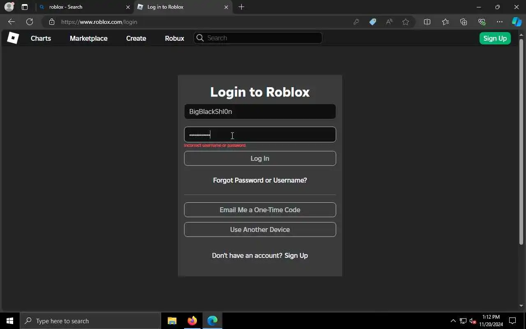Open the split screen icon
This screenshot has height=329, width=526.
point(427,22)
